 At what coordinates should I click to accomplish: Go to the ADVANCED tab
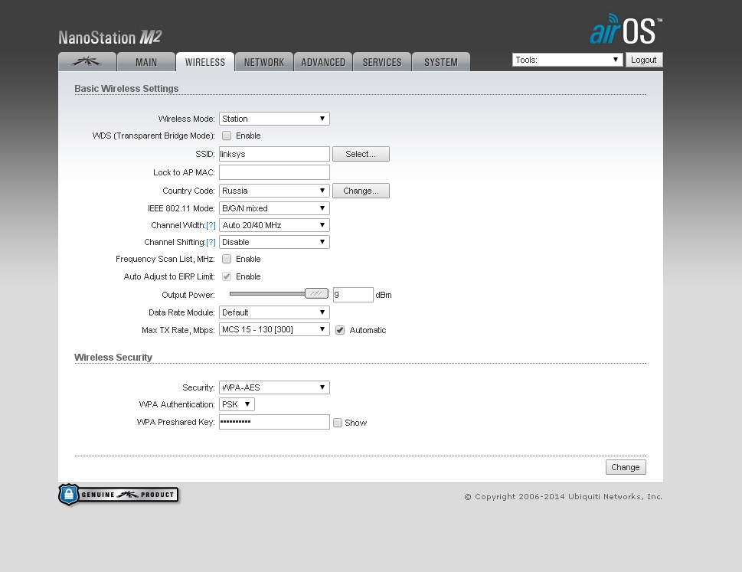(323, 62)
